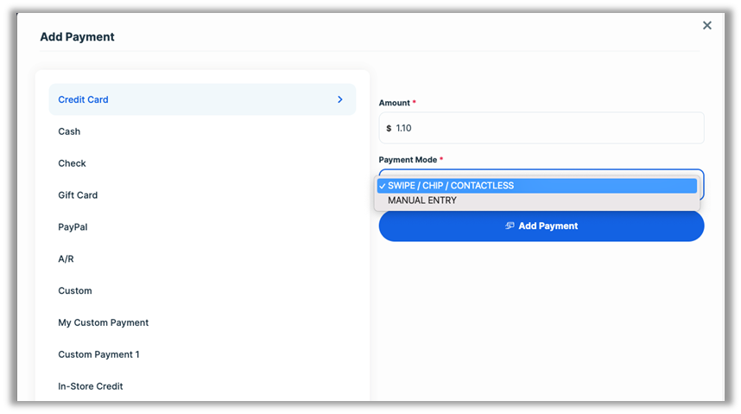The image size is (741, 414).
Task: Pick Gift Card payment method
Action: 78,195
